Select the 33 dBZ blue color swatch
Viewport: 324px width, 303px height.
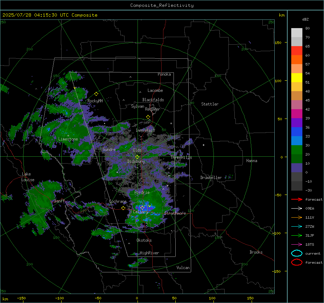tap(297, 132)
